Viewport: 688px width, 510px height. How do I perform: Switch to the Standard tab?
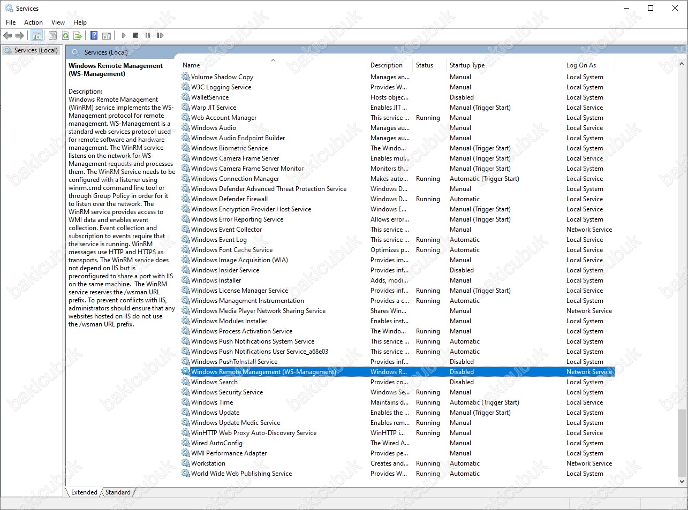[x=118, y=492]
